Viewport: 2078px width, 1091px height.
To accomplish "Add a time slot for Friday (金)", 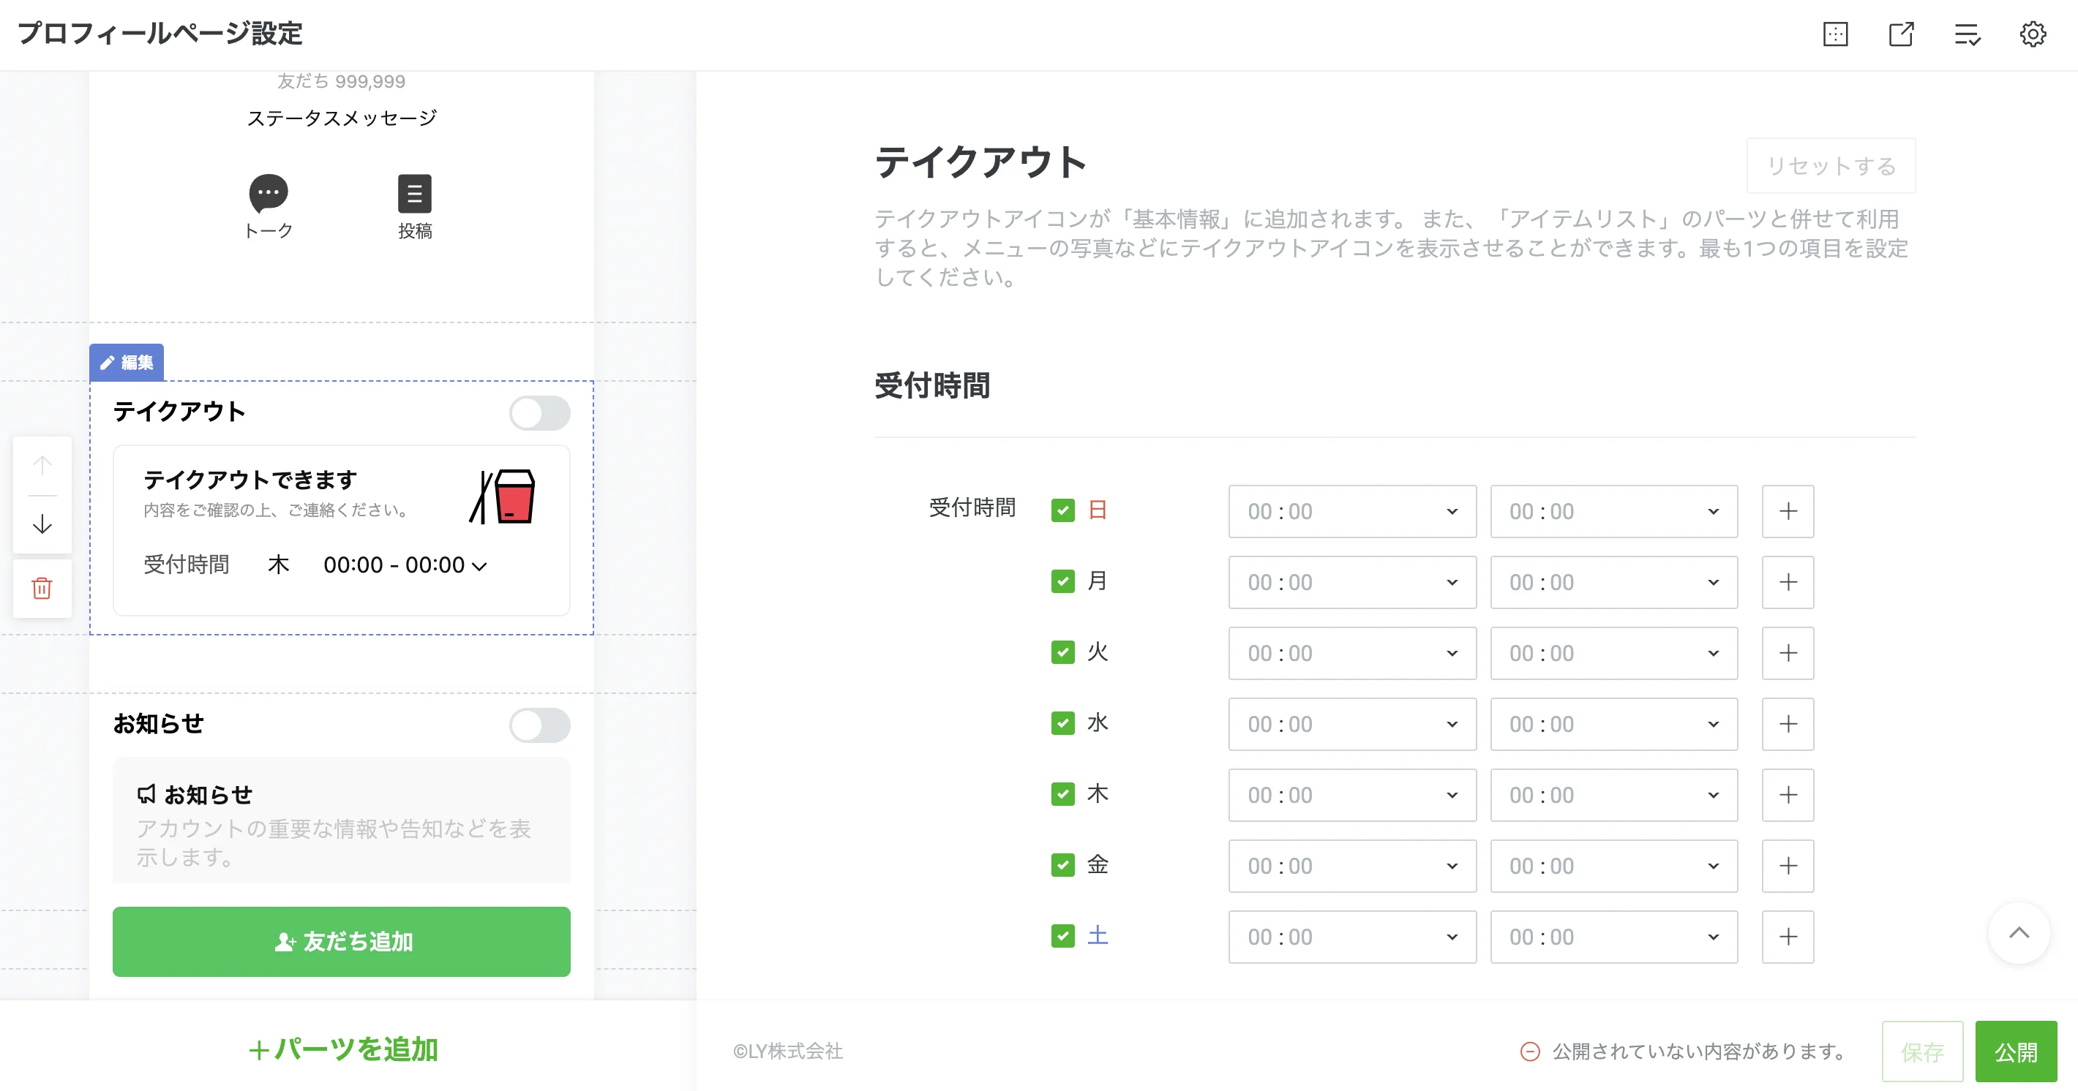I will click(1788, 866).
